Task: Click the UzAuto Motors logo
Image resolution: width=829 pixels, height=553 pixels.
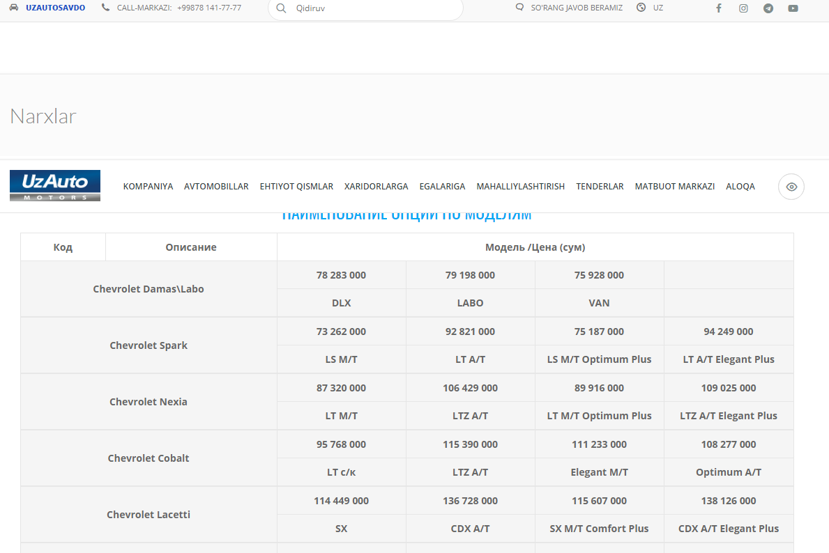Action: 55,185
